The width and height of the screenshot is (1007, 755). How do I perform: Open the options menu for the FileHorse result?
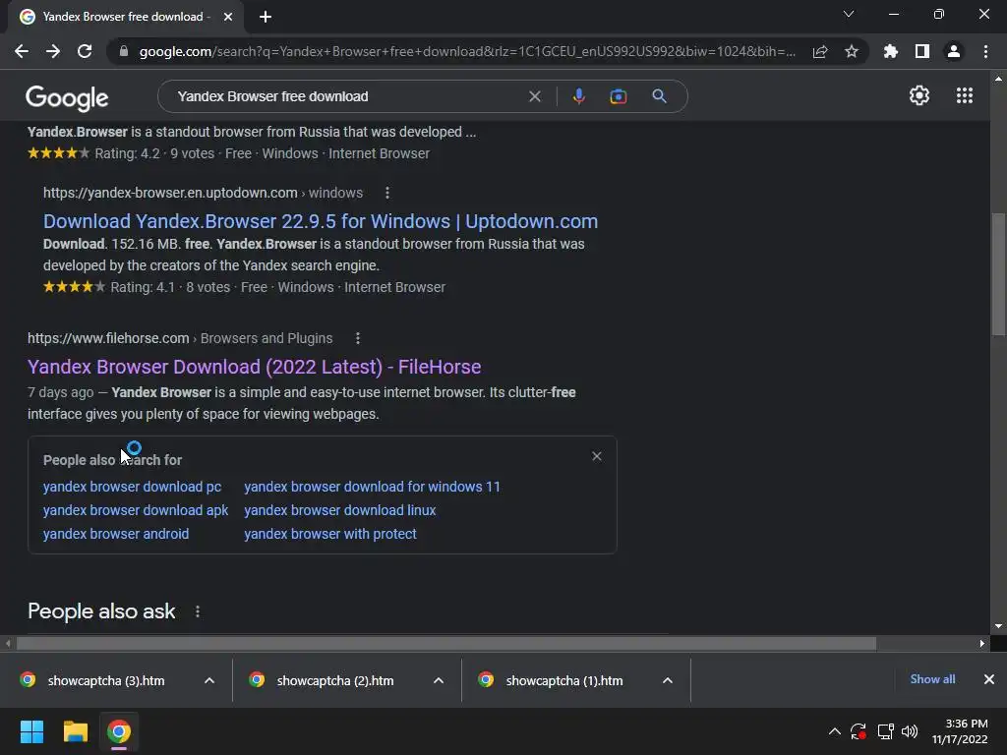pyautogui.click(x=358, y=338)
